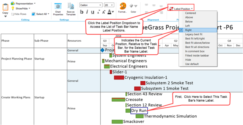Choose In comment box option

pyautogui.click(x=198, y=51)
